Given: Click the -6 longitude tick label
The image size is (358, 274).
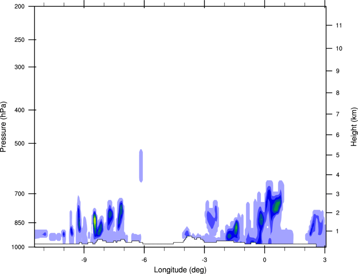Looking at the screenshot, I should [x=144, y=260].
